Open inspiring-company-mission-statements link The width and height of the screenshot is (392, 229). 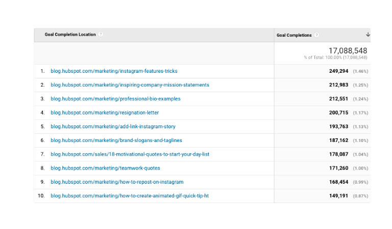[130, 85]
